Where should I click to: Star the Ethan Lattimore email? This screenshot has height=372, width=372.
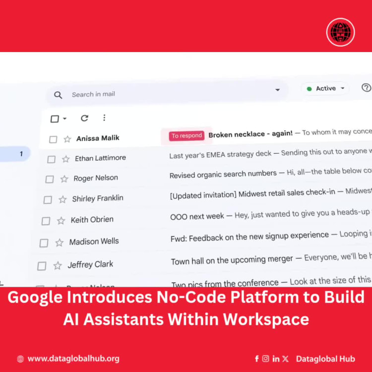[x=65, y=159]
